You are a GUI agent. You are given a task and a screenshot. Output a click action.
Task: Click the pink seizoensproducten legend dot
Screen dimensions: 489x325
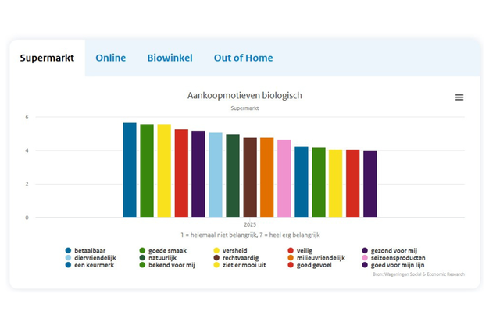[365, 258]
